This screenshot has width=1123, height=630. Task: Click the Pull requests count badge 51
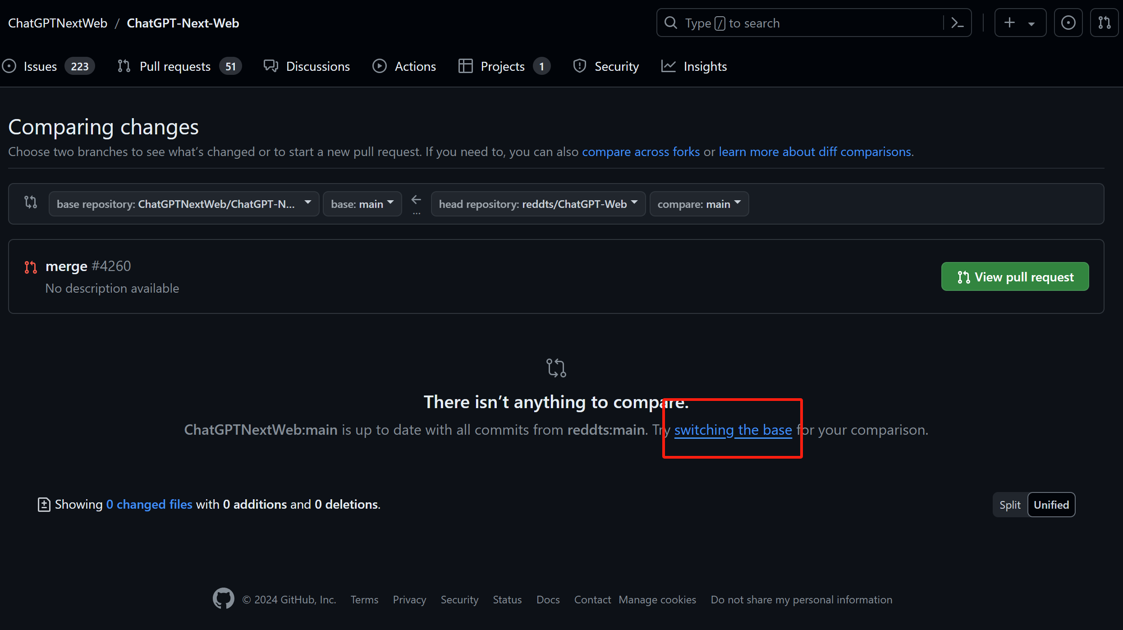click(x=230, y=66)
